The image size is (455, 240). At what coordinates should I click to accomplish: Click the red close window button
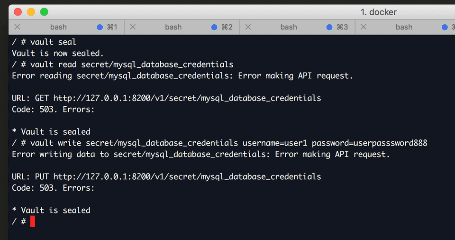18,12
